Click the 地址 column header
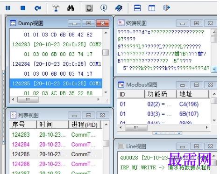The width and height of the screenshot is (220, 174). point(192,94)
